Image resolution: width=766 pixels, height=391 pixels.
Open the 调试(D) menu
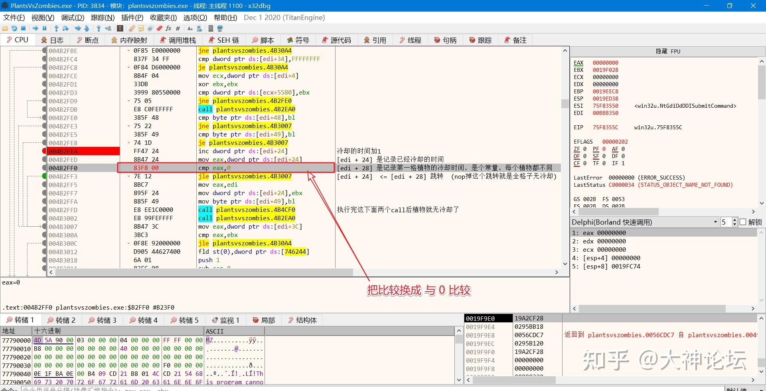pyautogui.click(x=72, y=18)
